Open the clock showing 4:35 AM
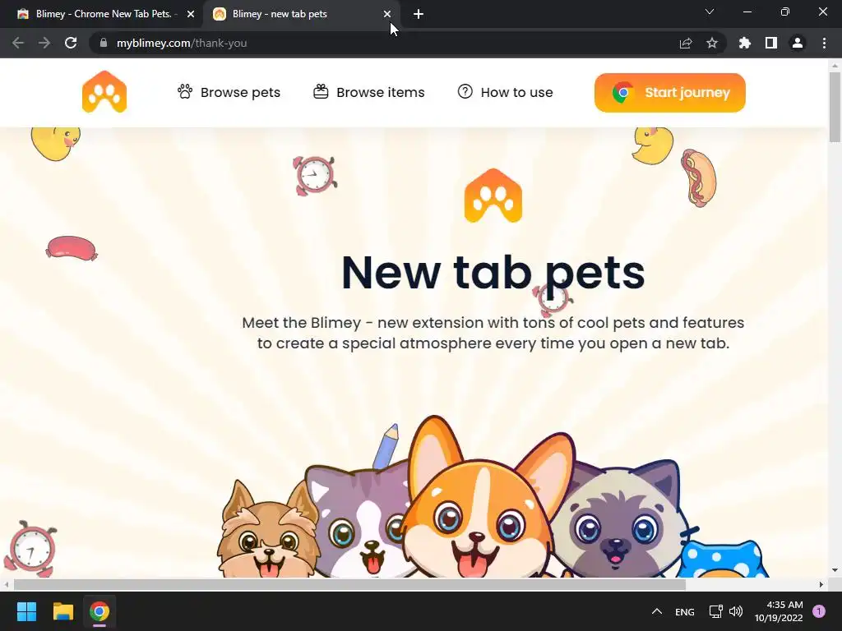The image size is (842, 631). point(779,611)
